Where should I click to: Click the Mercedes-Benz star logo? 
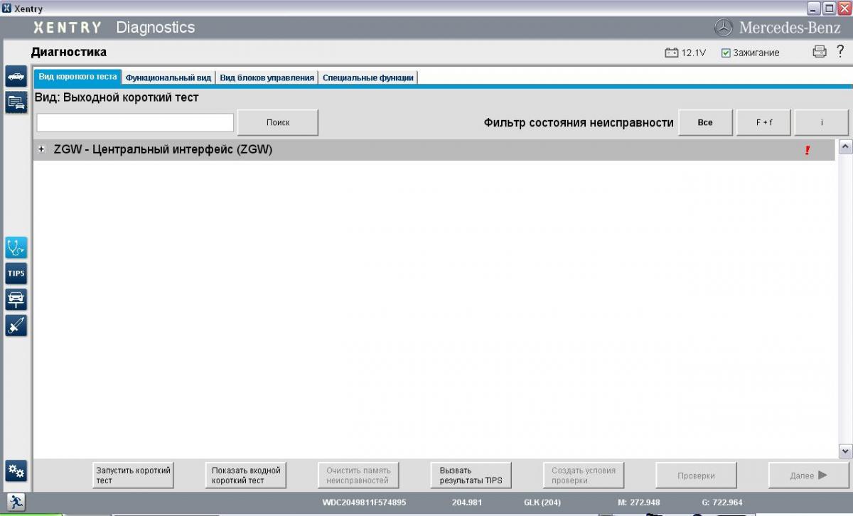coord(724,28)
